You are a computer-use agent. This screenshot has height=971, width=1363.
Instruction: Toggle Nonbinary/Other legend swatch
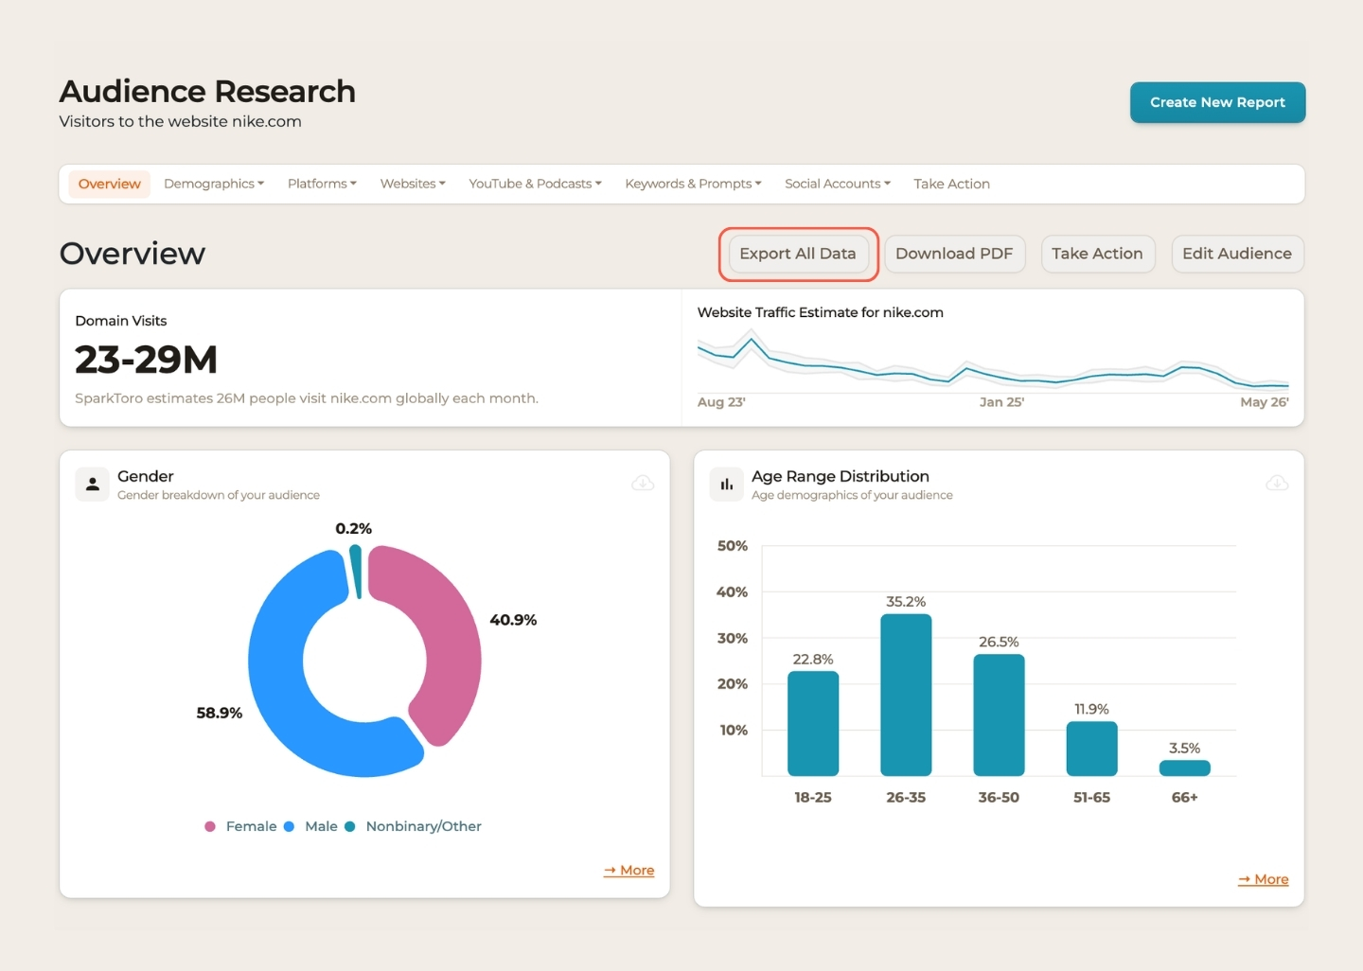tap(349, 826)
